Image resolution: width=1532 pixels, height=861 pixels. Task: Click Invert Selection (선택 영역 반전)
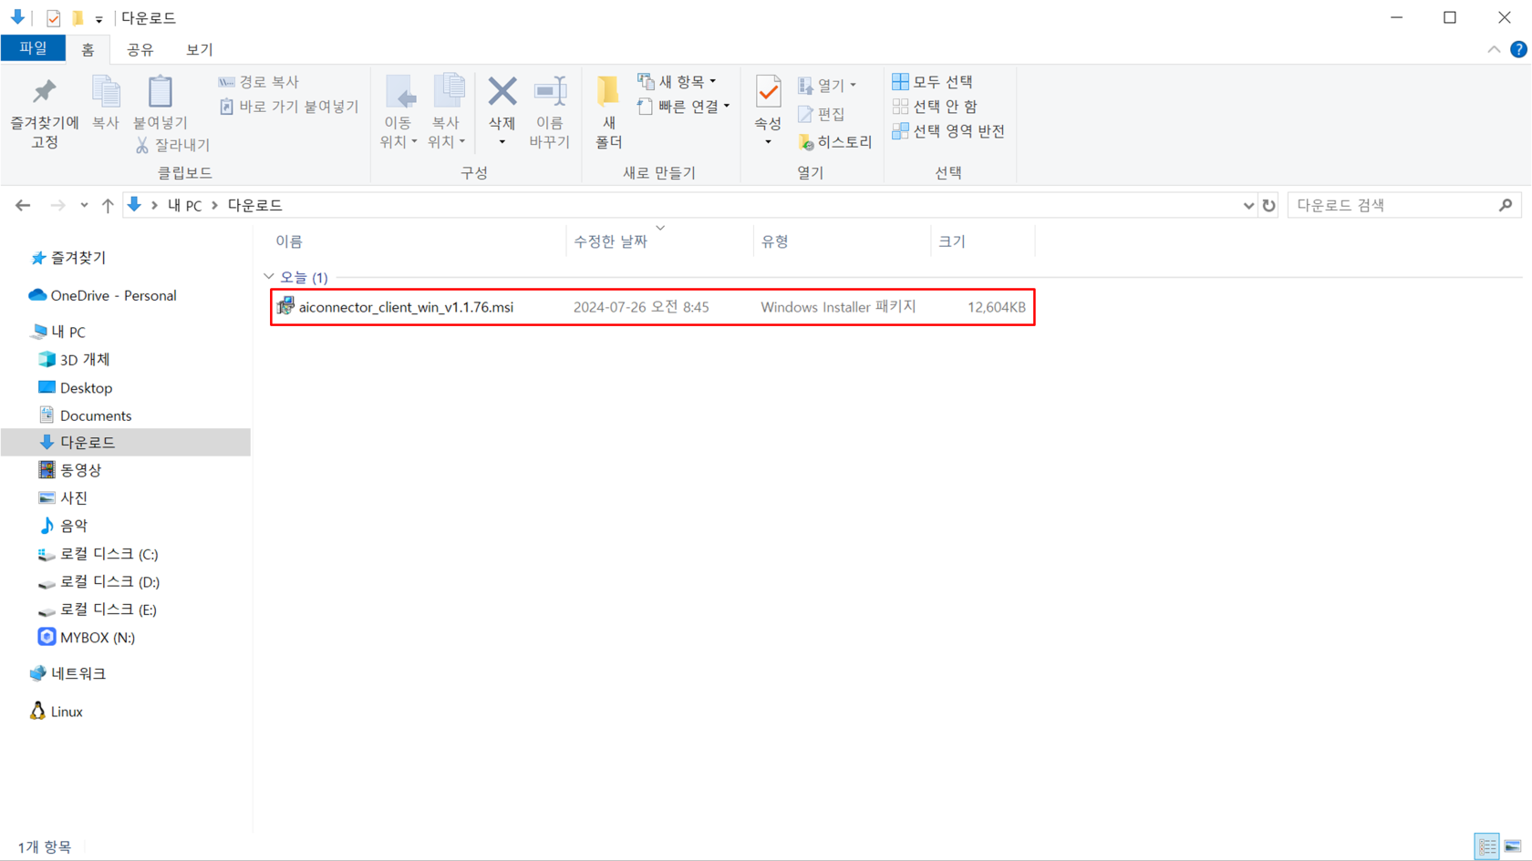[948, 131]
